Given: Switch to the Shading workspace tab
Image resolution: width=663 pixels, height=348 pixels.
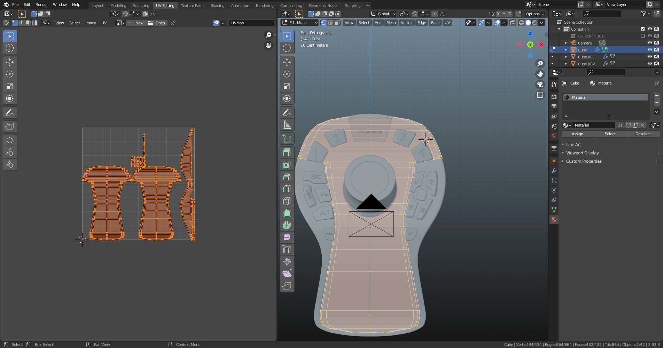Looking at the screenshot, I should pyautogui.click(x=217, y=5).
